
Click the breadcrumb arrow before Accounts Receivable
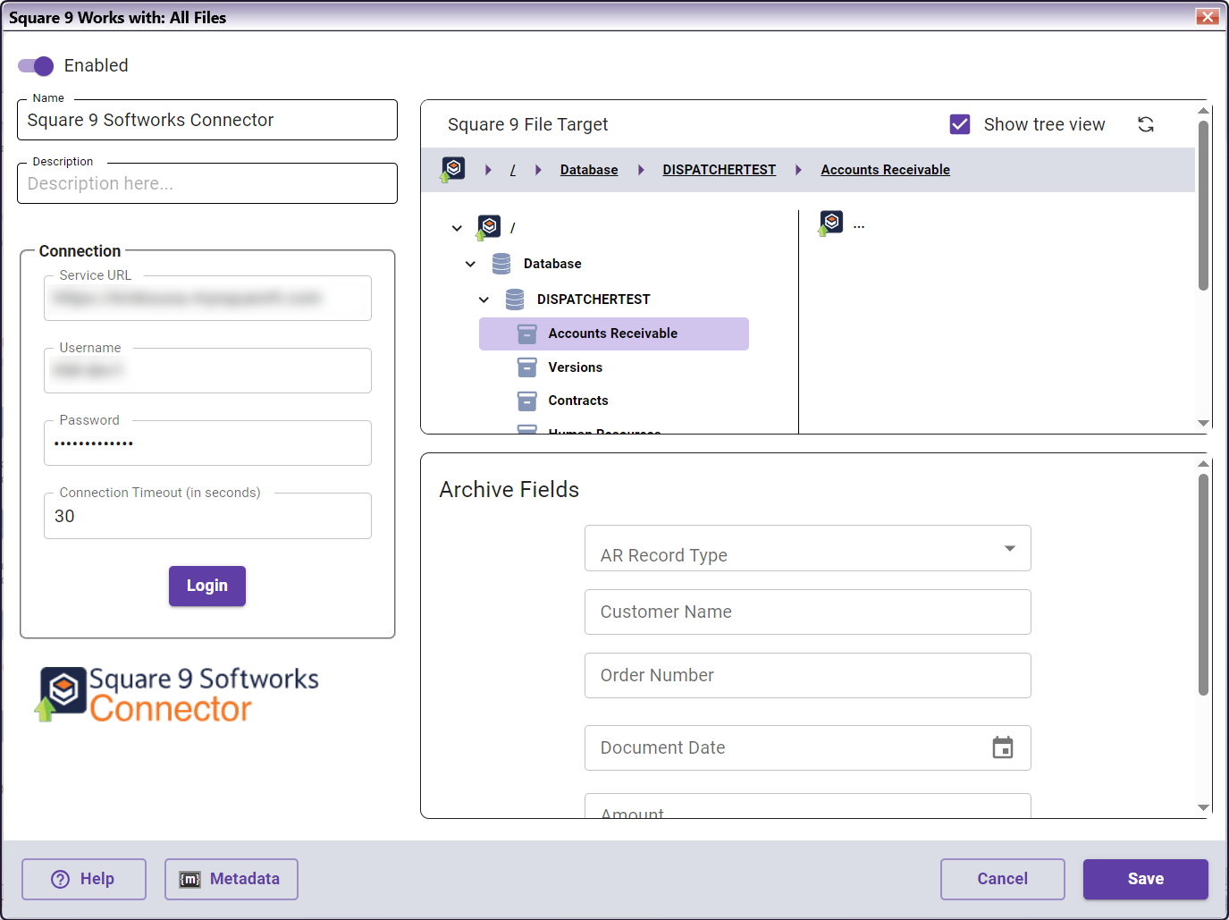pyautogui.click(x=798, y=170)
